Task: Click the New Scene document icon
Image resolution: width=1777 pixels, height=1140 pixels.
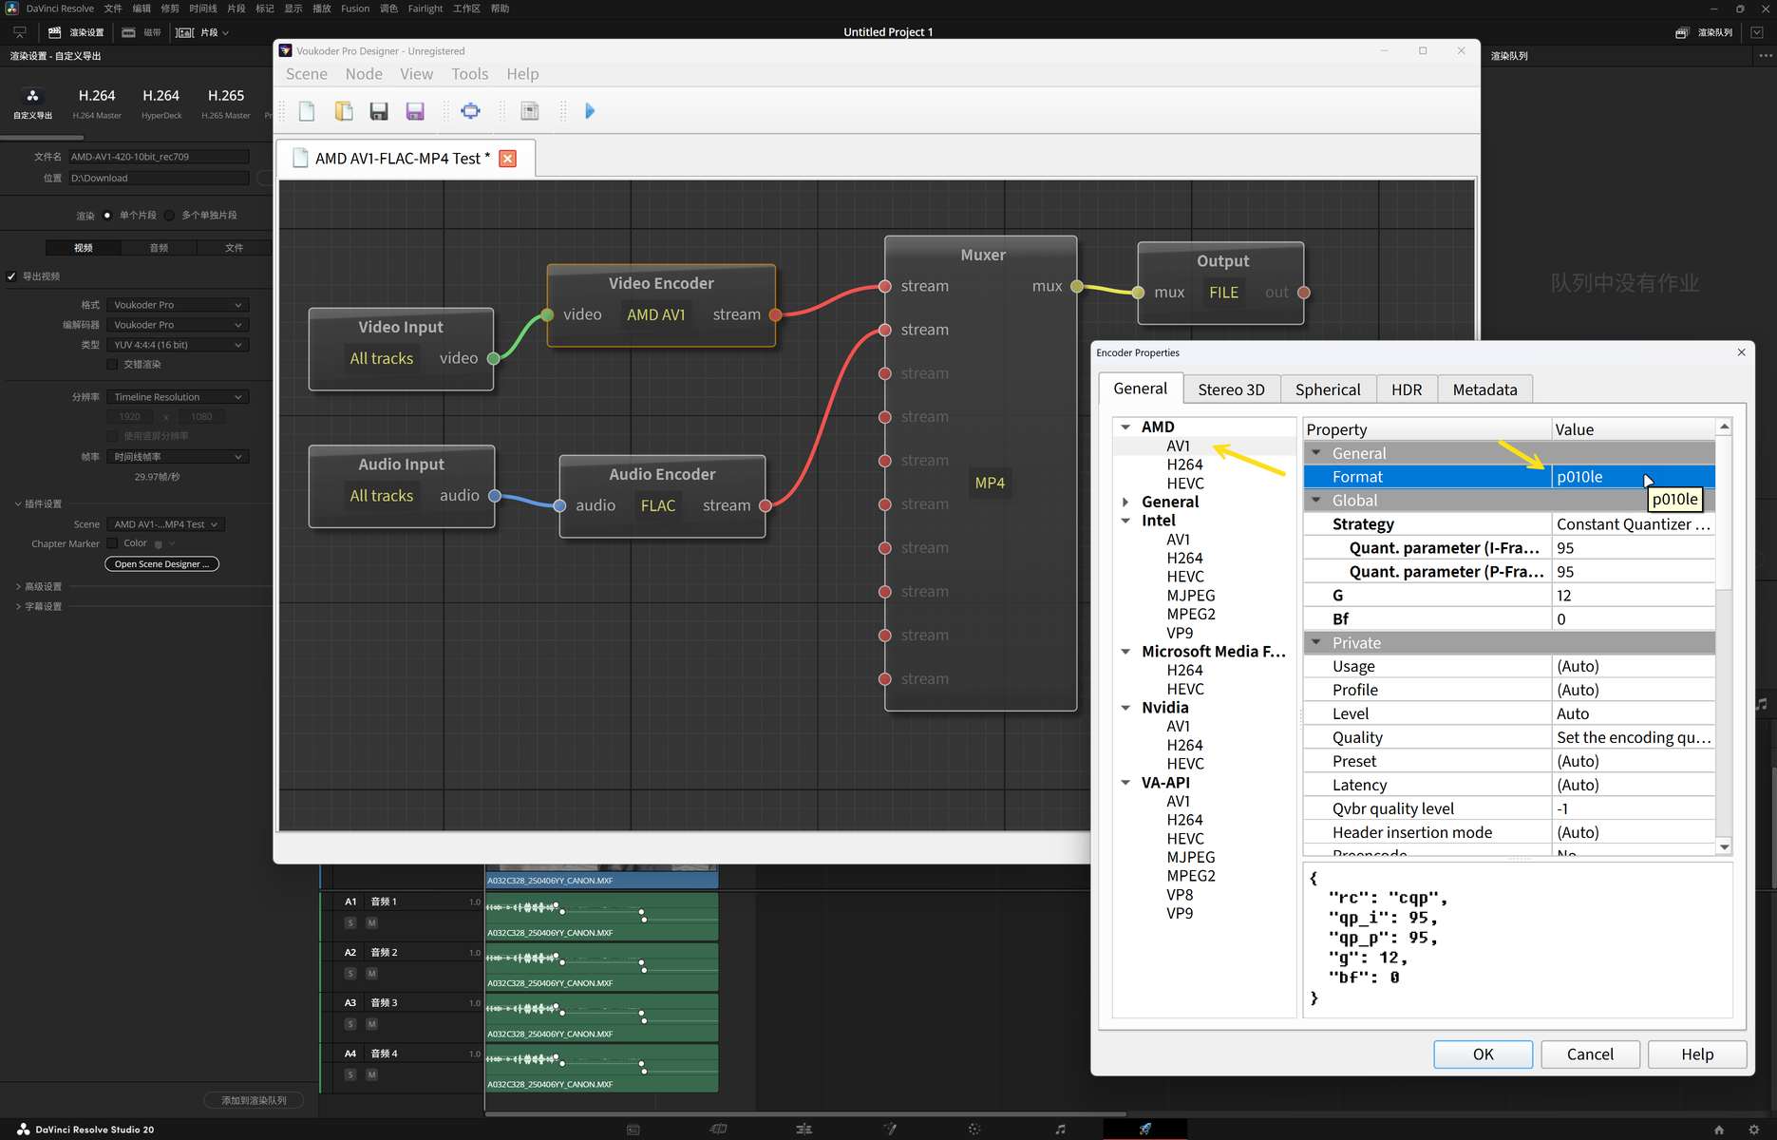Action: [307, 111]
